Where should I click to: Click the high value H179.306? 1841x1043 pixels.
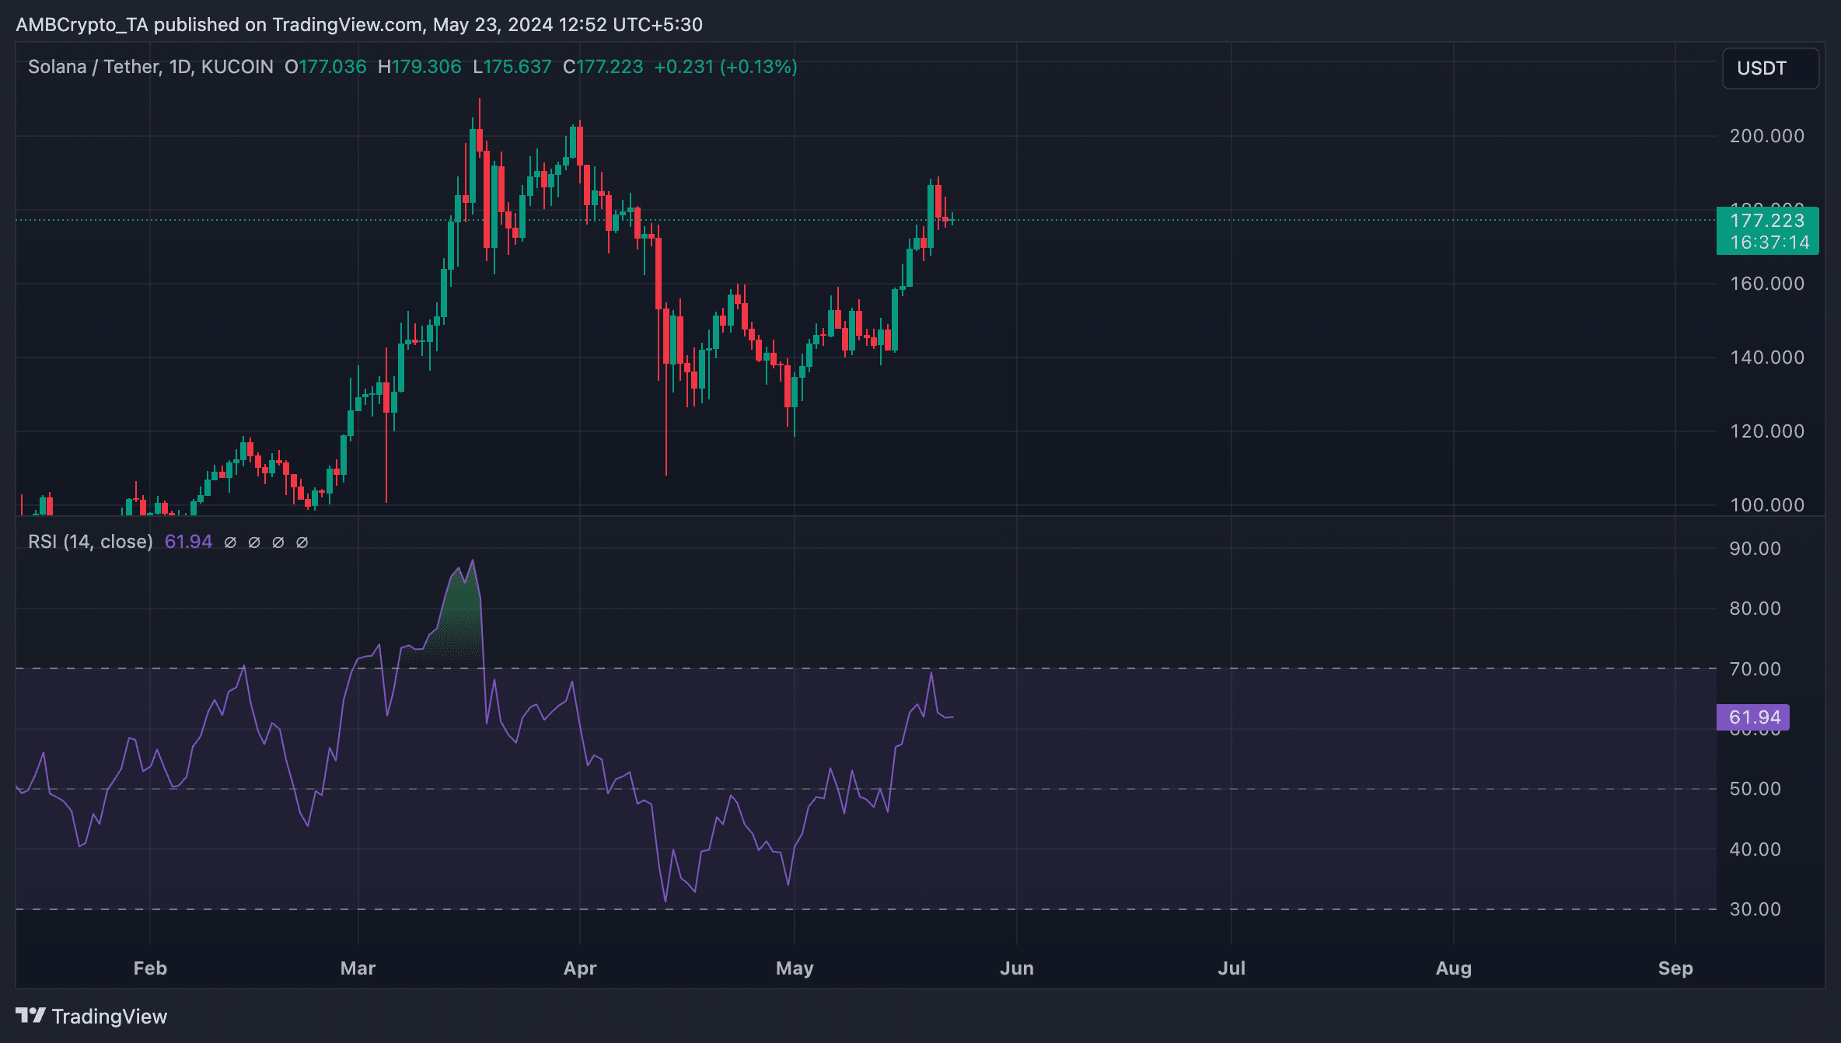(419, 67)
